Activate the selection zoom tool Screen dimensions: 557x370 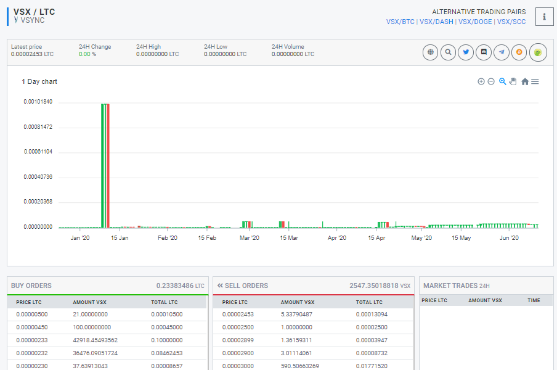pos(502,82)
